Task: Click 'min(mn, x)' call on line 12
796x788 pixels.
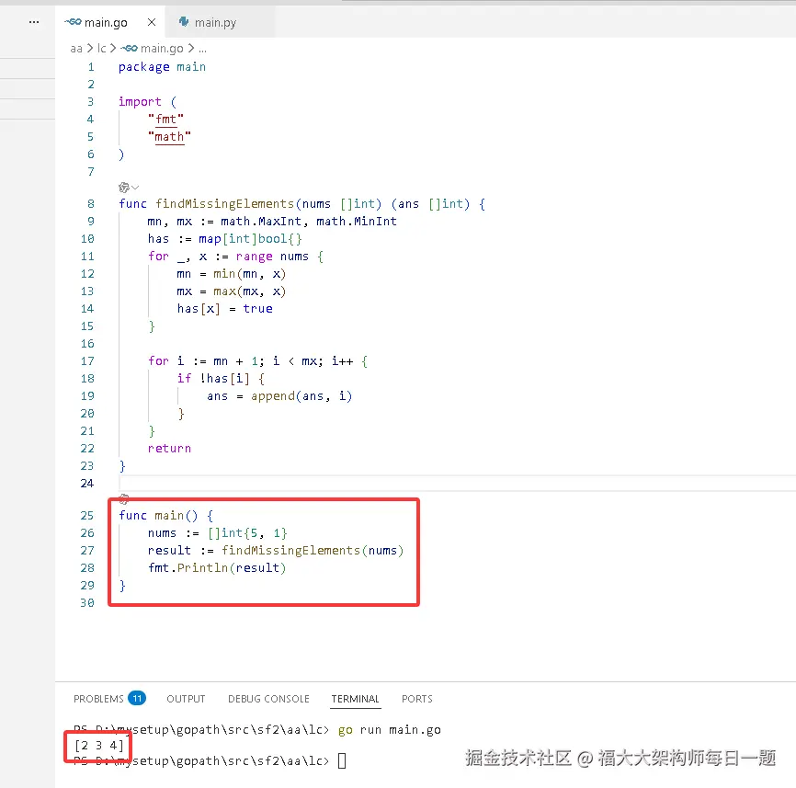Action: 249,274
